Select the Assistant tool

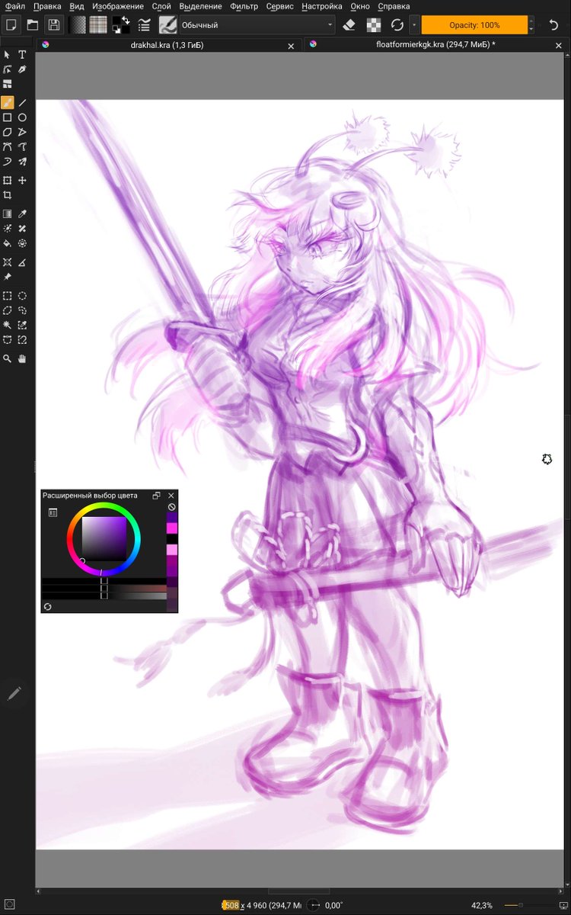(7, 262)
